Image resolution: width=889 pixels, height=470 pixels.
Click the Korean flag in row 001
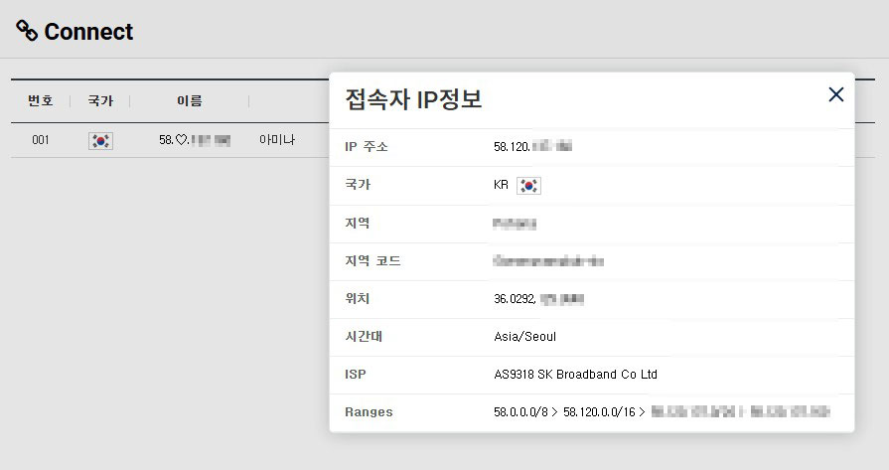100,141
